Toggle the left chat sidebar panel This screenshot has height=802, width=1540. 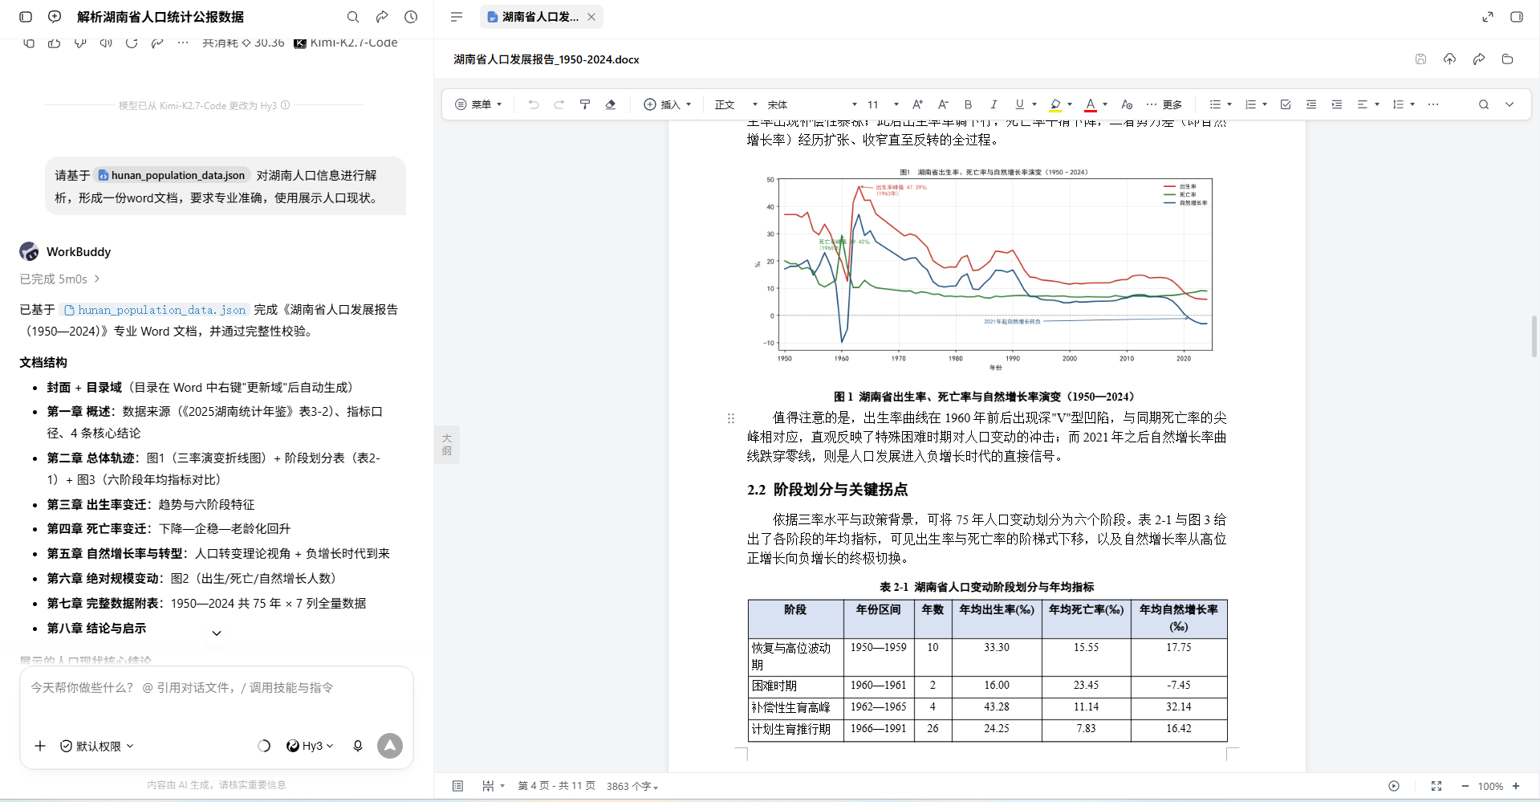pyautogui.click(x=26, y=17)
